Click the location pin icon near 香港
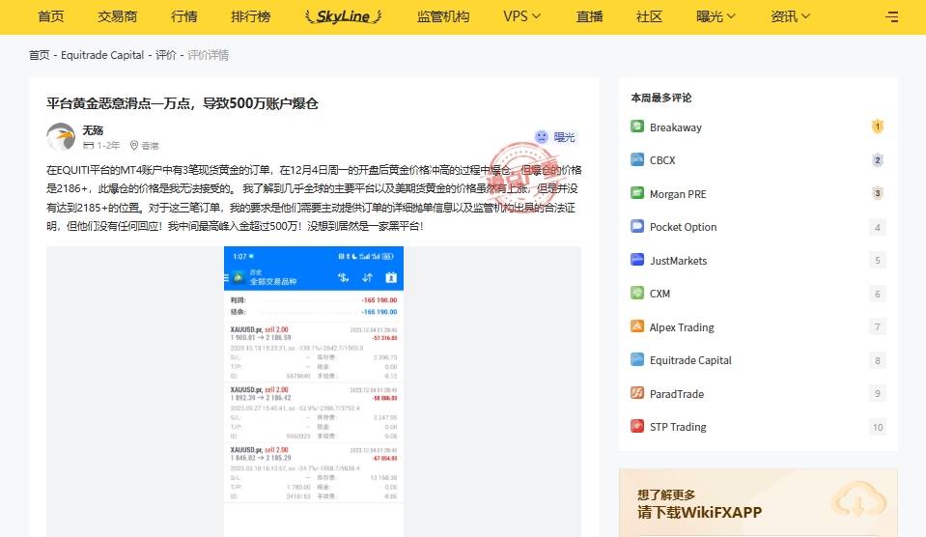The image size is (926, 537). [134, 145]
